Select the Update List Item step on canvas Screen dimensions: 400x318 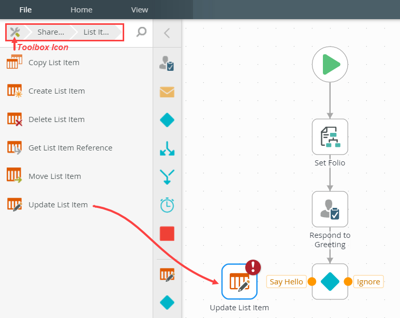click(x=239, y=281)
